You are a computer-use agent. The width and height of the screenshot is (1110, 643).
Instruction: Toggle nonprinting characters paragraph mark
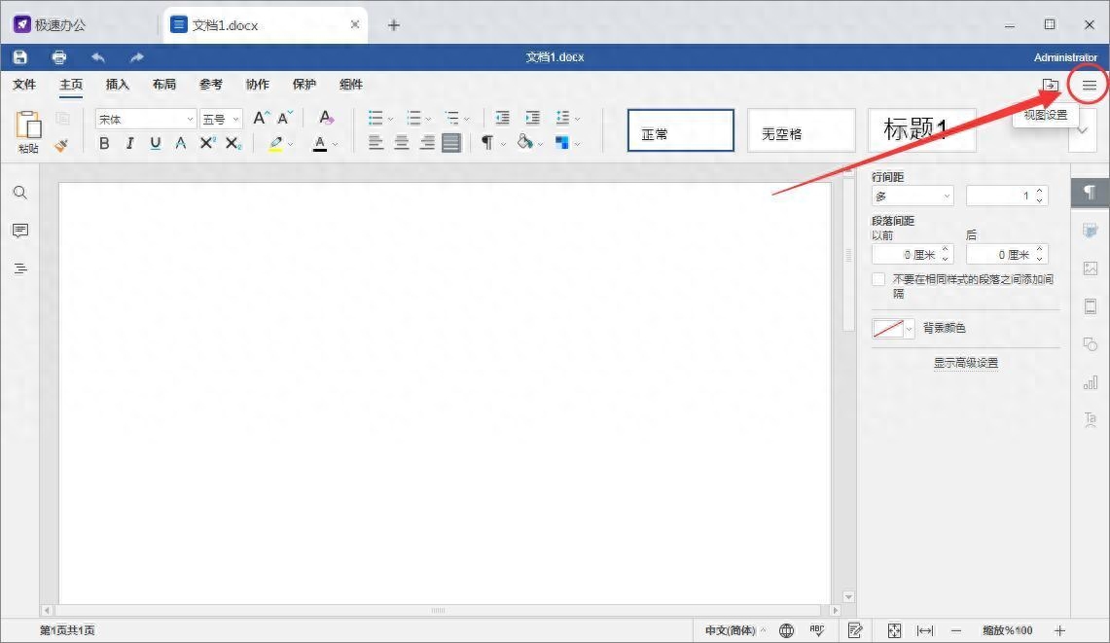click(487, 142)
